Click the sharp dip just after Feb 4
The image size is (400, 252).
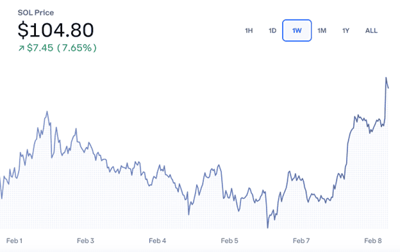188,214
